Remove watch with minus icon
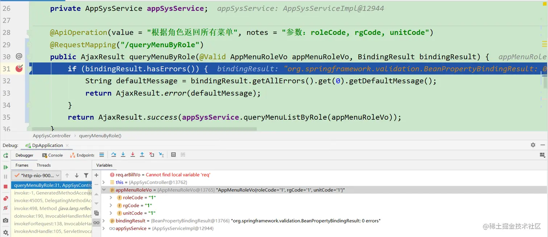The width and height of the screenshot is (548, 237). pos(96,184)
